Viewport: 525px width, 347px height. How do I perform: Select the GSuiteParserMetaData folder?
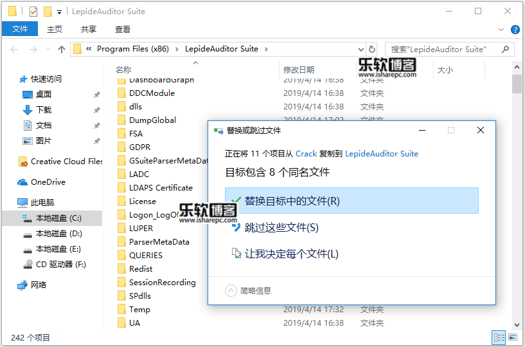pos(163,161)
